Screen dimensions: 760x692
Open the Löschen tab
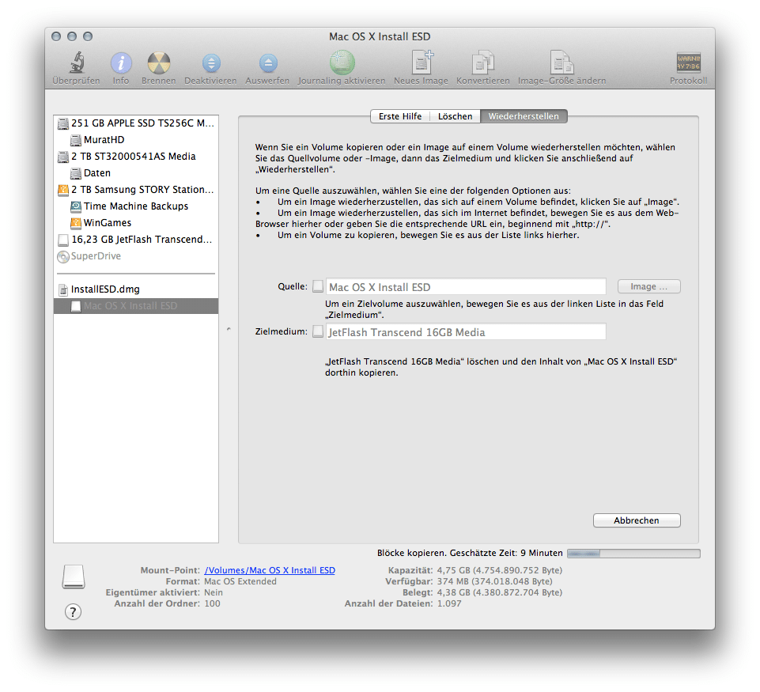point(455,116)
